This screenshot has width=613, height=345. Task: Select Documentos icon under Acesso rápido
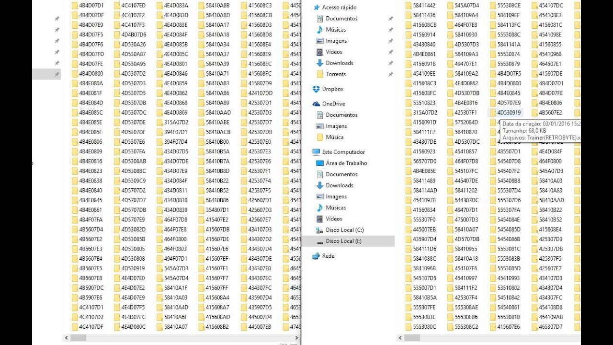(x=320, y=18)
